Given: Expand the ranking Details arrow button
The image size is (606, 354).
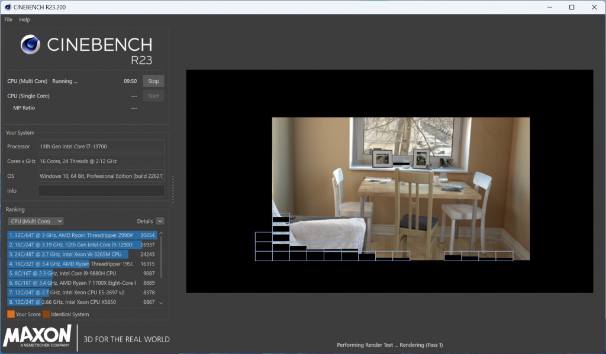Looking at the screenshot, I should click(x=160, y=221).
